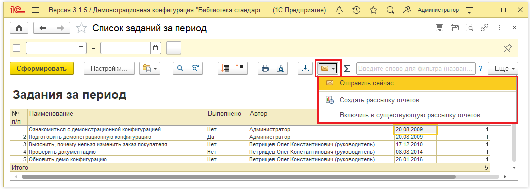Open report variants dropdown

coord(150,68)
